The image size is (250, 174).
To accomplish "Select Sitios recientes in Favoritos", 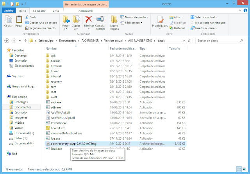I will click(22, 66).
